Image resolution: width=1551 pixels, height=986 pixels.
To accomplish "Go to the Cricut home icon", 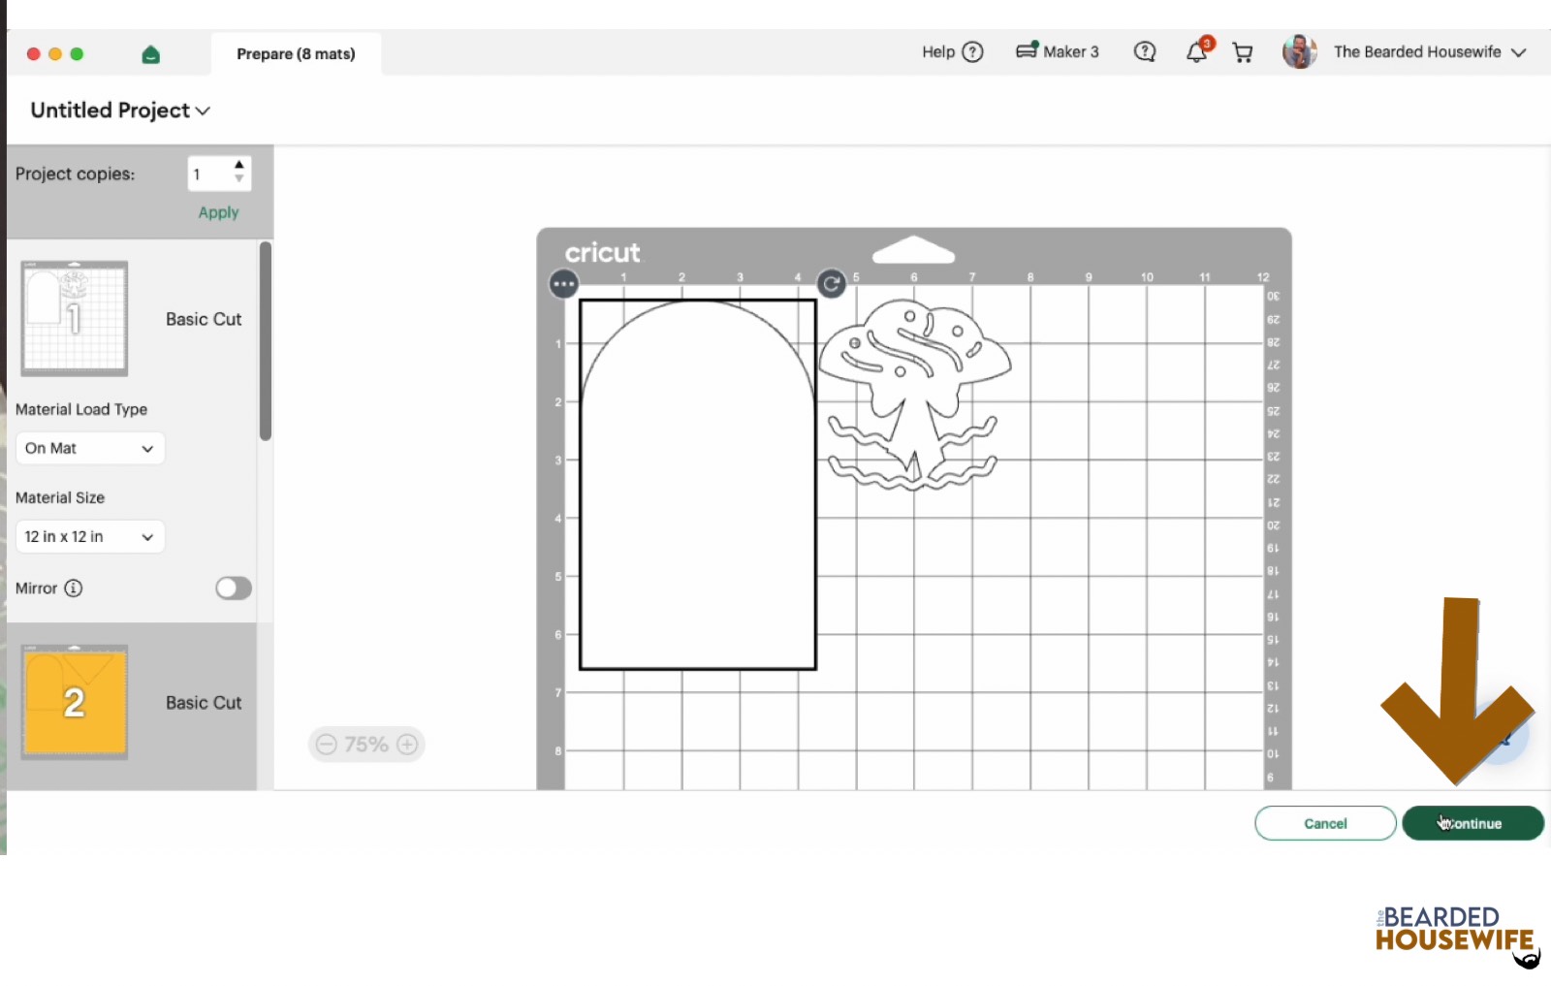I will pyautogui.click(x=150, y=54).
